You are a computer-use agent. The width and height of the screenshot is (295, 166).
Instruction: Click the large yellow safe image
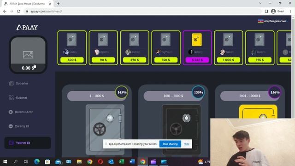(258, 112)
